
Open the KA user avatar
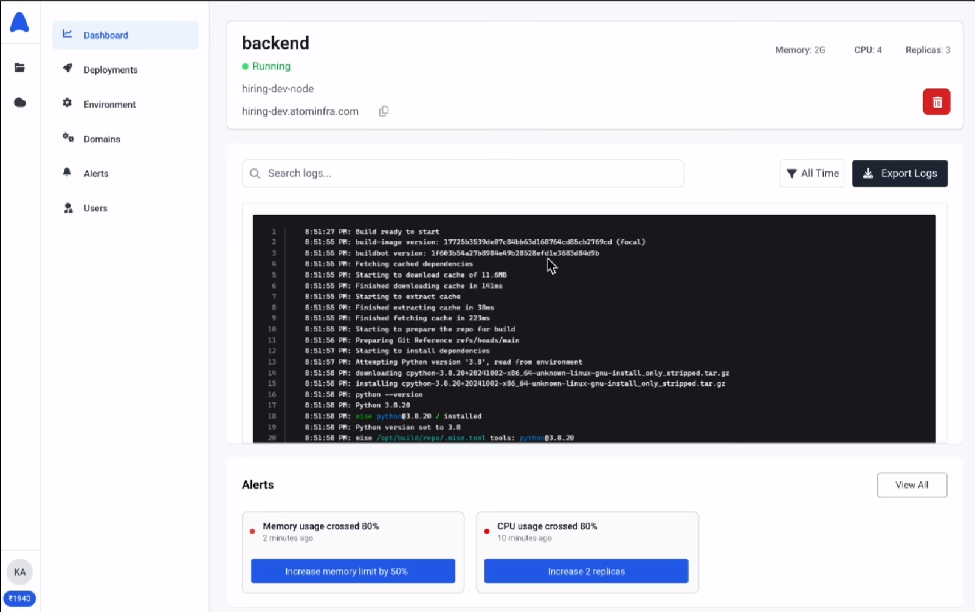pyautogui.click(x=20, y=572)
